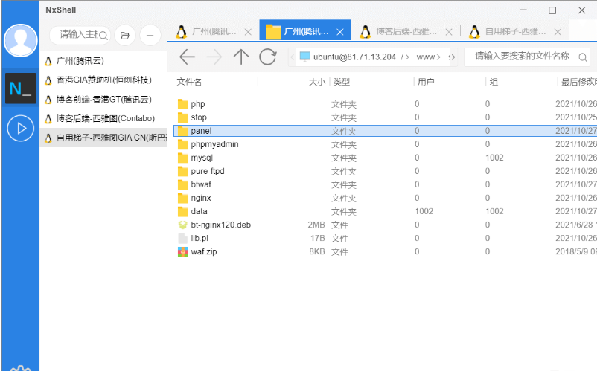Screen dimensions: 603x371
Task: Add a new host with the plus button
Action: pos(150,36)
